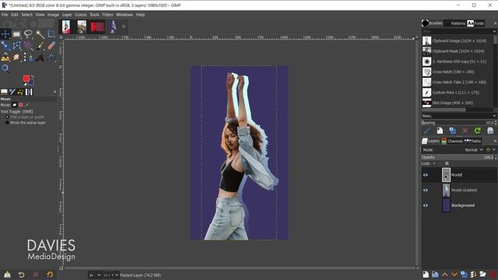Screen dimensions: 498x280
Task: Select the Rectangle Select tool
Action: pos(17,34)
